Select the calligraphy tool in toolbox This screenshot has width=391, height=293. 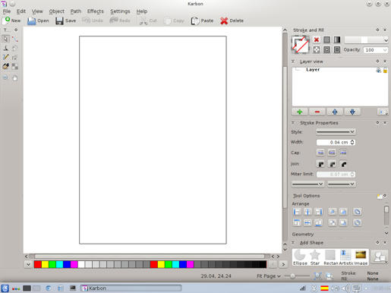coord(5,48)
